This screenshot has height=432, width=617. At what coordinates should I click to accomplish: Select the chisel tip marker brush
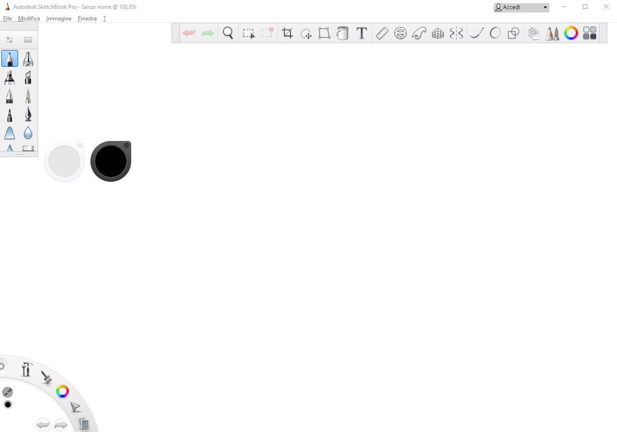(x=28, y=77)
